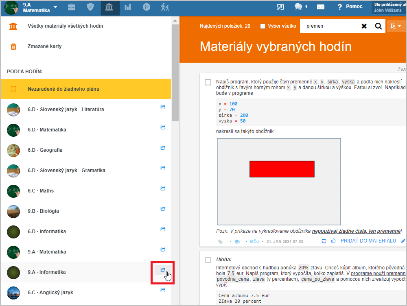This screenshot has width=407, height=306.
Task: Open the mail envelope icon
Action: (321, 7)
